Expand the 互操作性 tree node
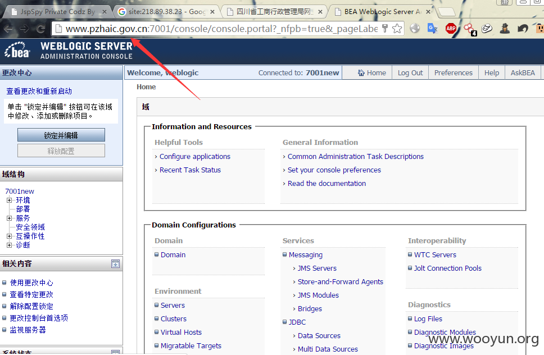 pos(9,236)
